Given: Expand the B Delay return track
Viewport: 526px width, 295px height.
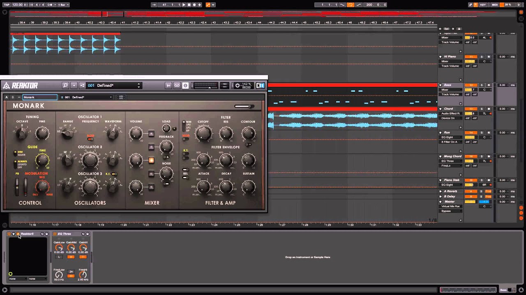Looking at the screenshot, I should (x=441, y=196).
